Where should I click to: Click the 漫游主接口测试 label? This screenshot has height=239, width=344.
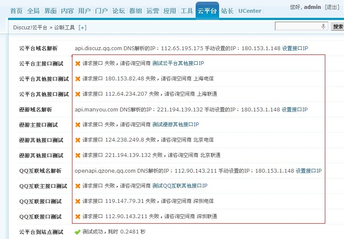(x=38, y=125)
